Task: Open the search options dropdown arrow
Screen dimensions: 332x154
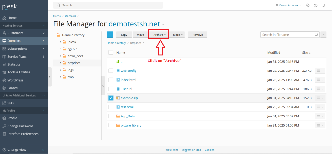Action: (x=323, y=35)
